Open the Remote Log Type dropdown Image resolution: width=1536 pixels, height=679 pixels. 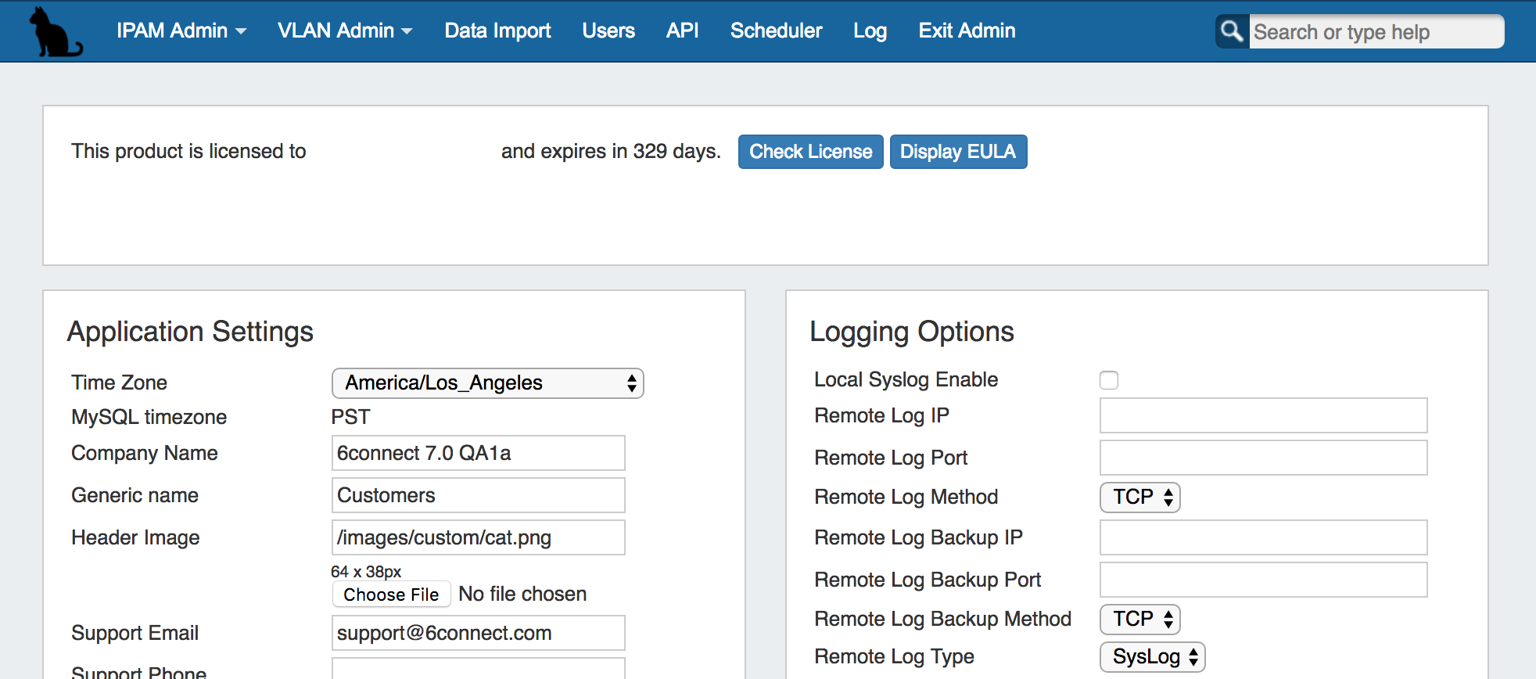(1152, 657)
